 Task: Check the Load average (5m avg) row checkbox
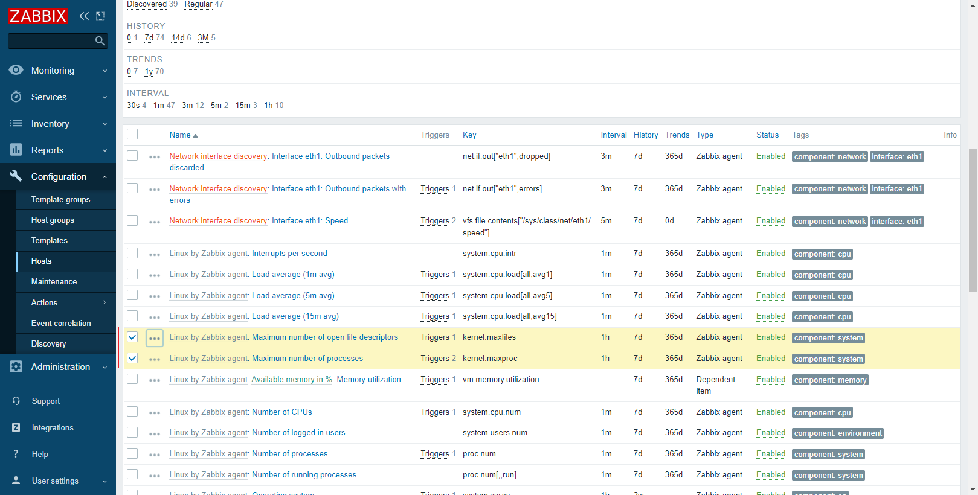click(x=132, y=295)
